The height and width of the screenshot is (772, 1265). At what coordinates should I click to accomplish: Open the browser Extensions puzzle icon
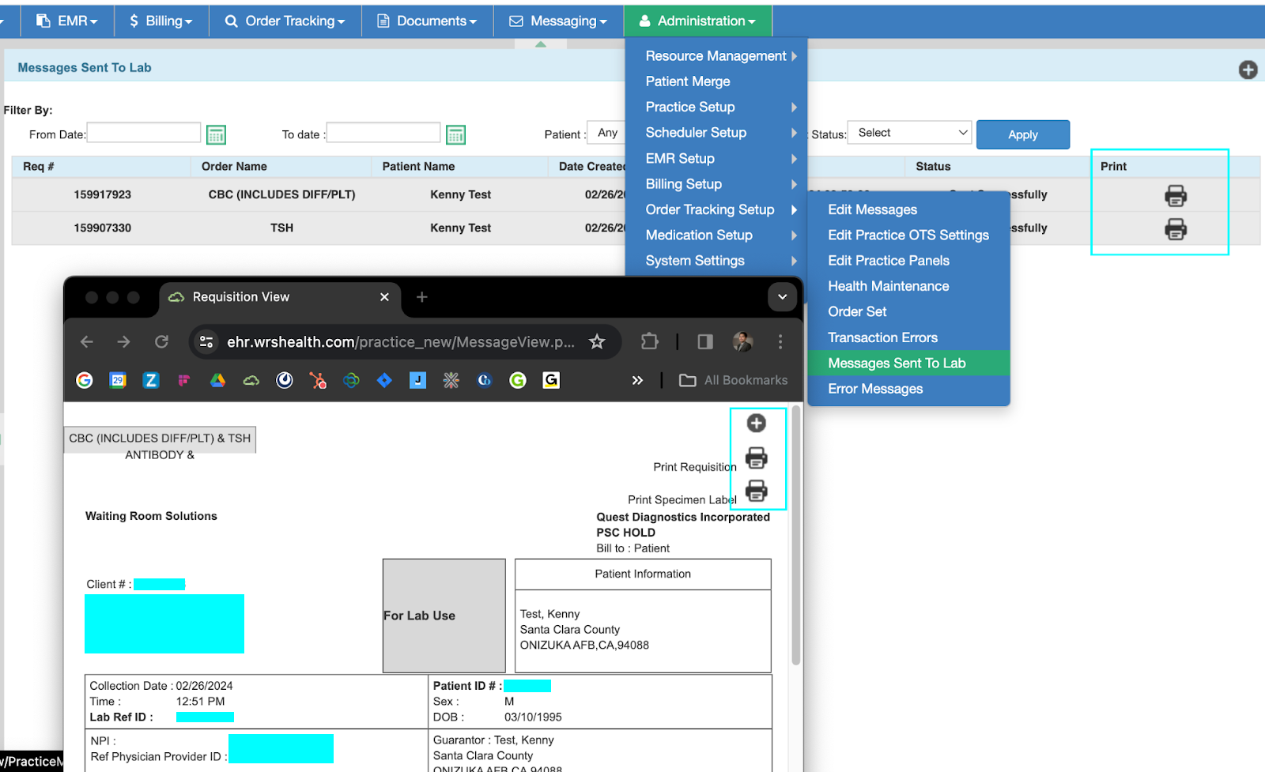pyautogui.click(x=649, y=341)
